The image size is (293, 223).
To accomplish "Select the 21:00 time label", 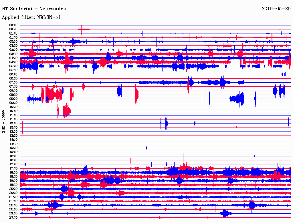I will pyautogui.click(x=13, y=197).
